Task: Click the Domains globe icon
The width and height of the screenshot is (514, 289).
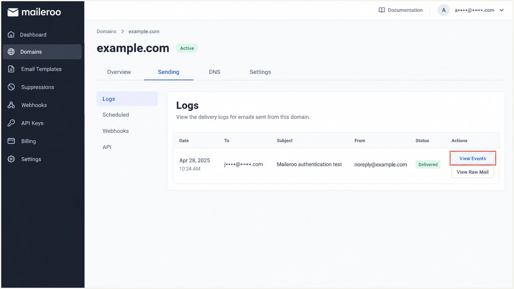Action: pyautogui.click(x=11, y=52)
